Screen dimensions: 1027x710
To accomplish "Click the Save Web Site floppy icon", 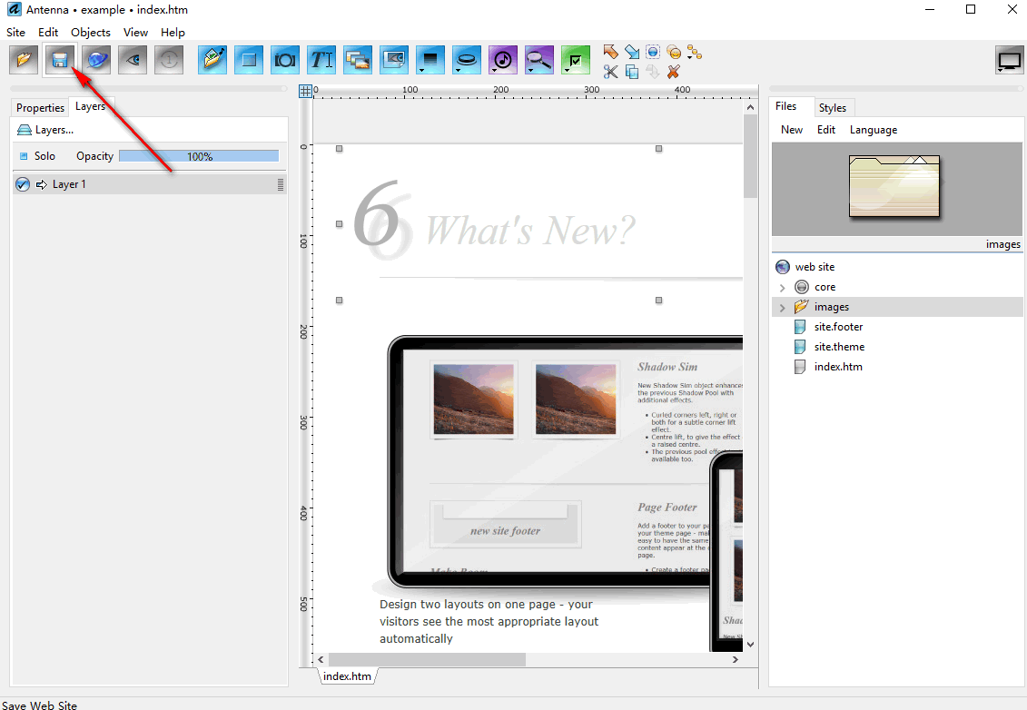I will point(60,60).
